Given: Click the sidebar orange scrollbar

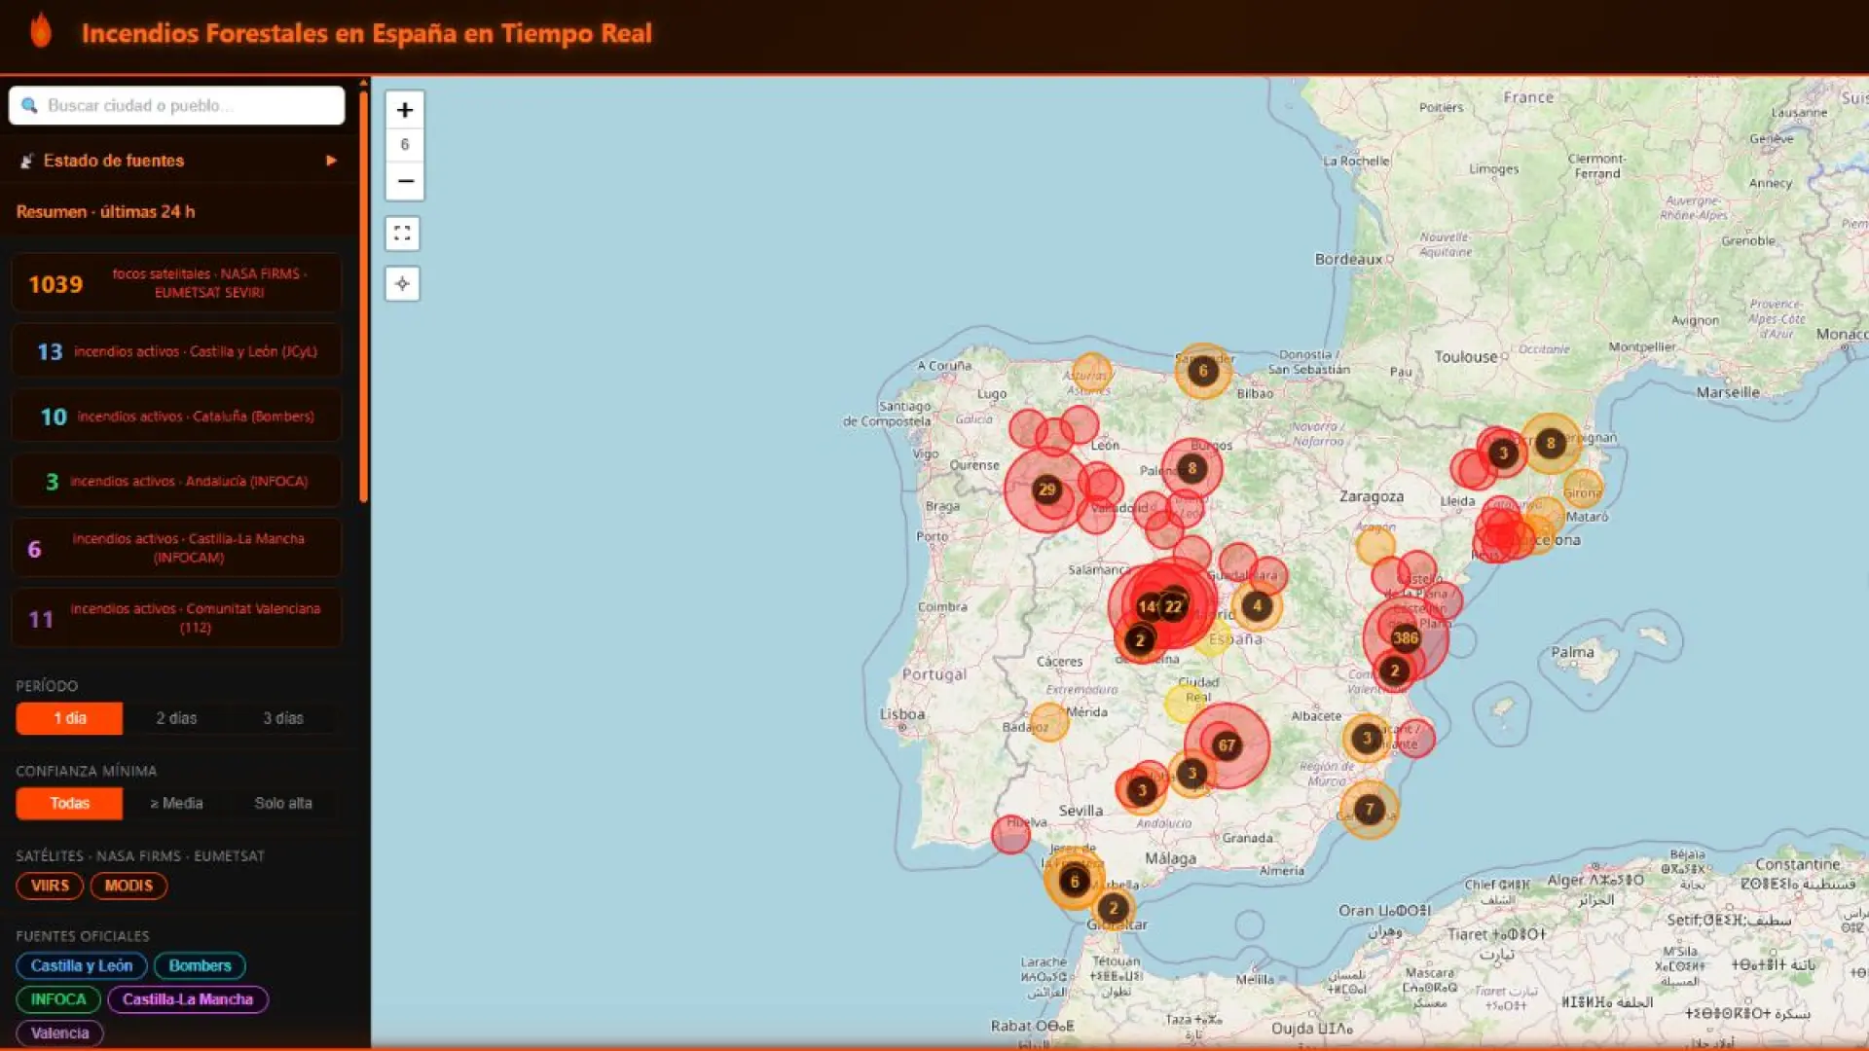Looking at the screenshot, I should [364, 297].
